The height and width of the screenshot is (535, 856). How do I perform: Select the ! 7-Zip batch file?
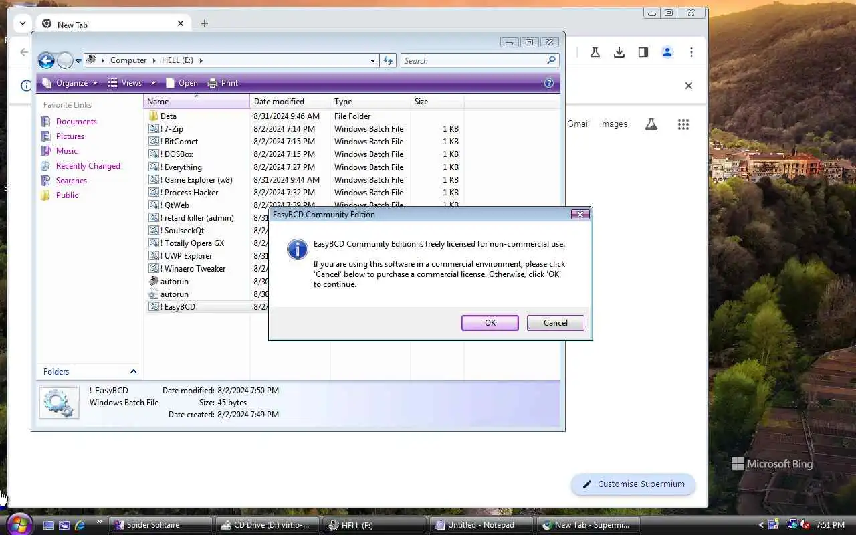point(171,129)
